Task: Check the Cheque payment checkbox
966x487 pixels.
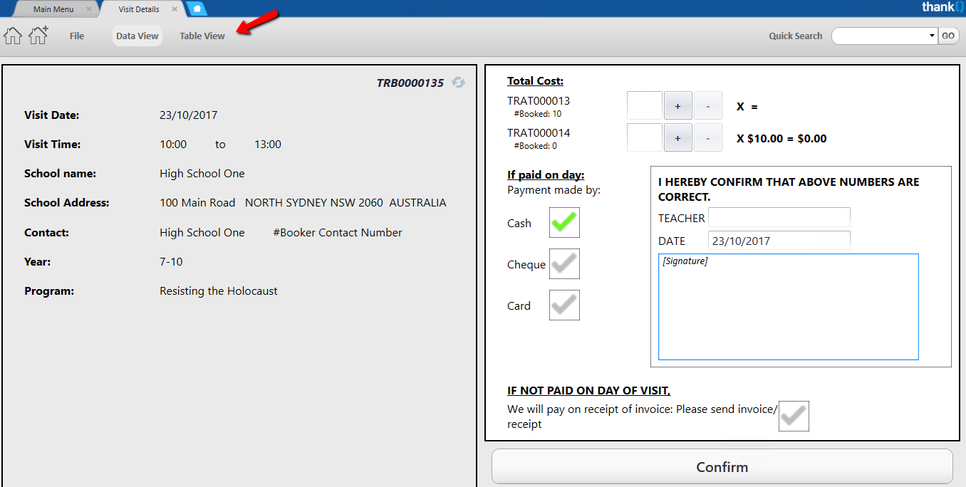Action: click(x=564, y=264)
